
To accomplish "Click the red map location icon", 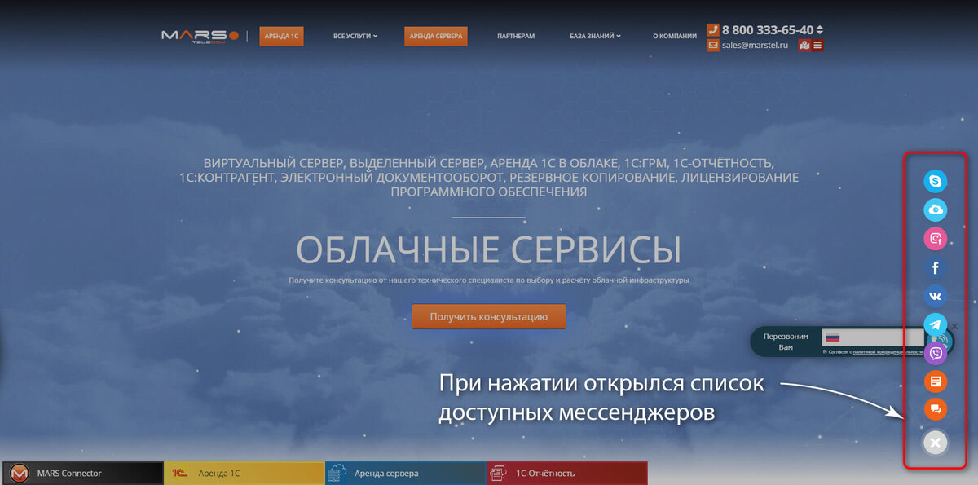I will pos(805,46).
